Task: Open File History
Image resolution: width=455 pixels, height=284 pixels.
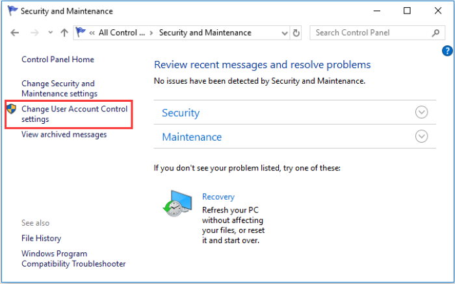Action: (41, 238)
